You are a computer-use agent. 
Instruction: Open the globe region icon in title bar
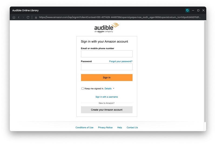coord(187,10)
